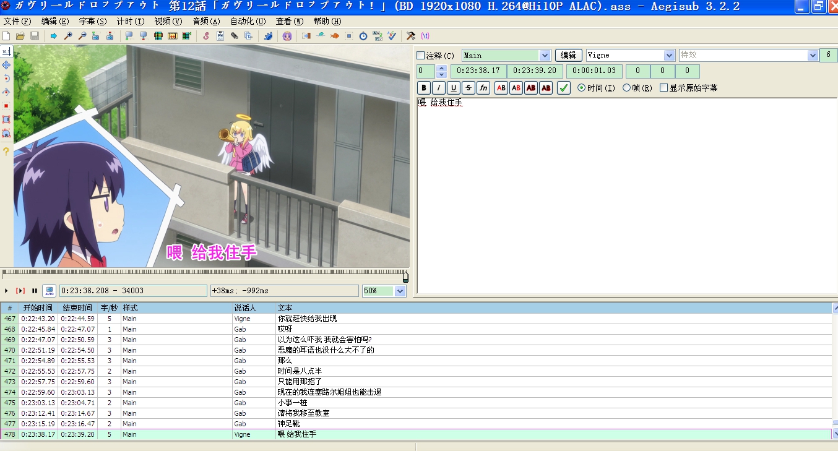Toggle AUTO video auto-scroll button
Viewport: 838px width, 451px height.
[x=50, y=291]
